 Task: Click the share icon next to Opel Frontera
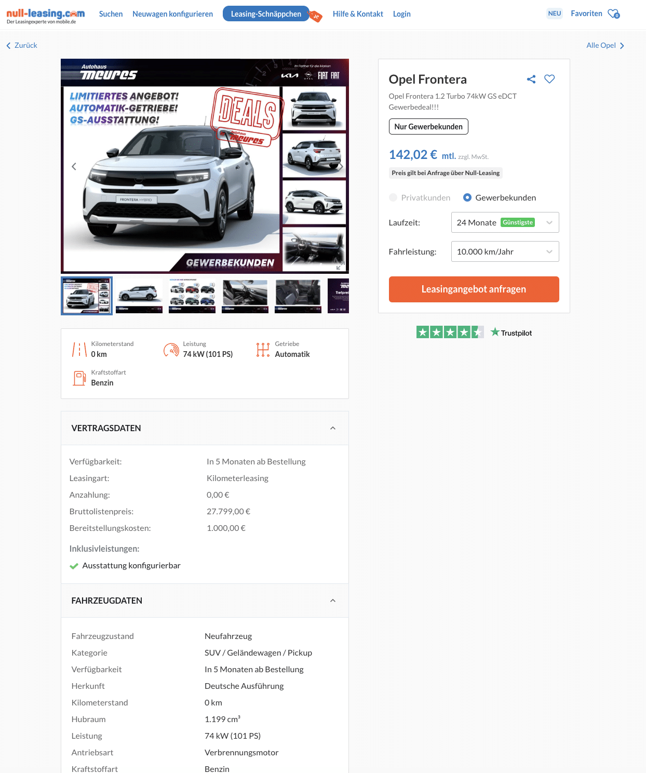click(531, 79)
